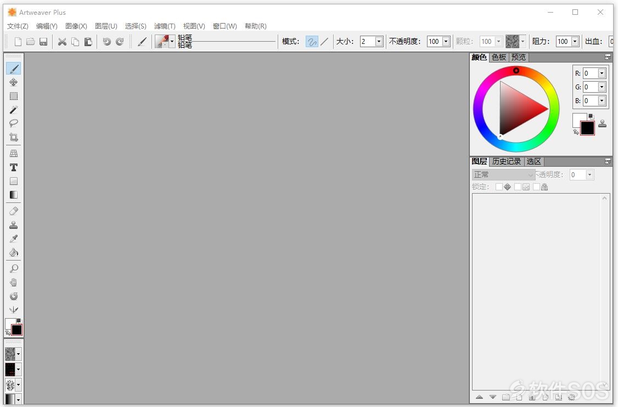Viewport: 618px width, 407px height.
Task: Check the lock all checkbox
Action: [x=536, y=186]
